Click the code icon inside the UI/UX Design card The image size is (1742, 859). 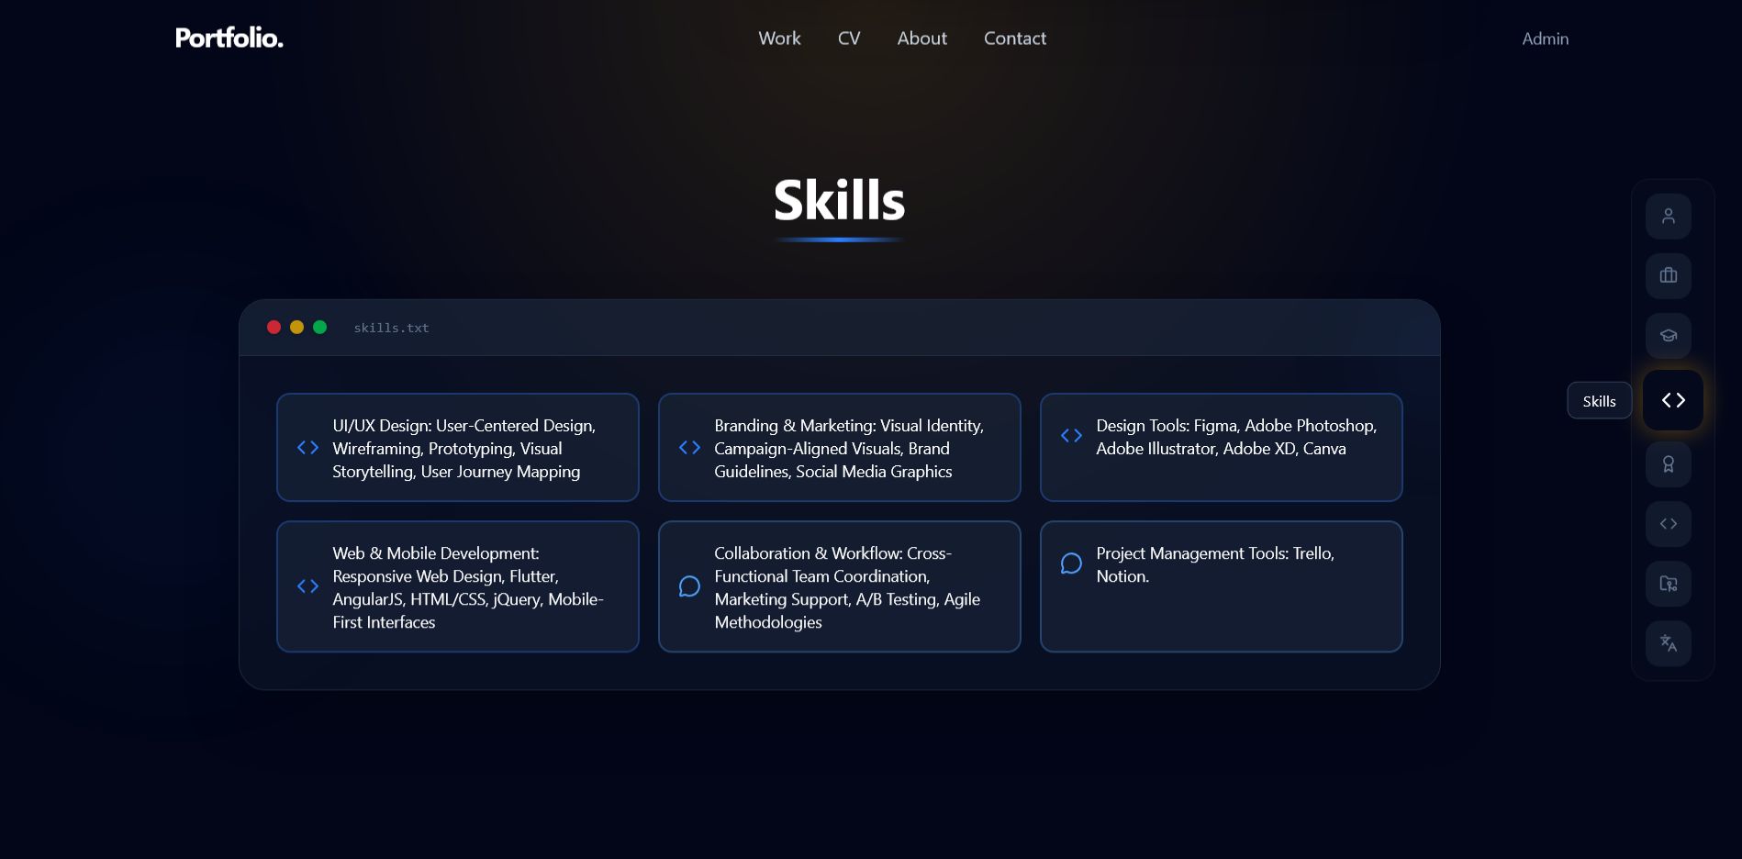tap(308, 448)
